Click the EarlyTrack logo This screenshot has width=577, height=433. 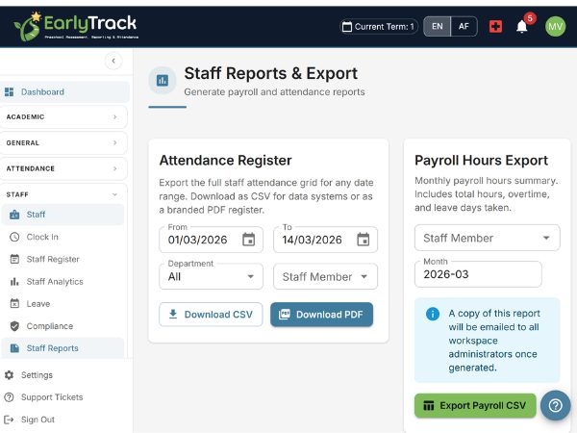coord(75,26)
